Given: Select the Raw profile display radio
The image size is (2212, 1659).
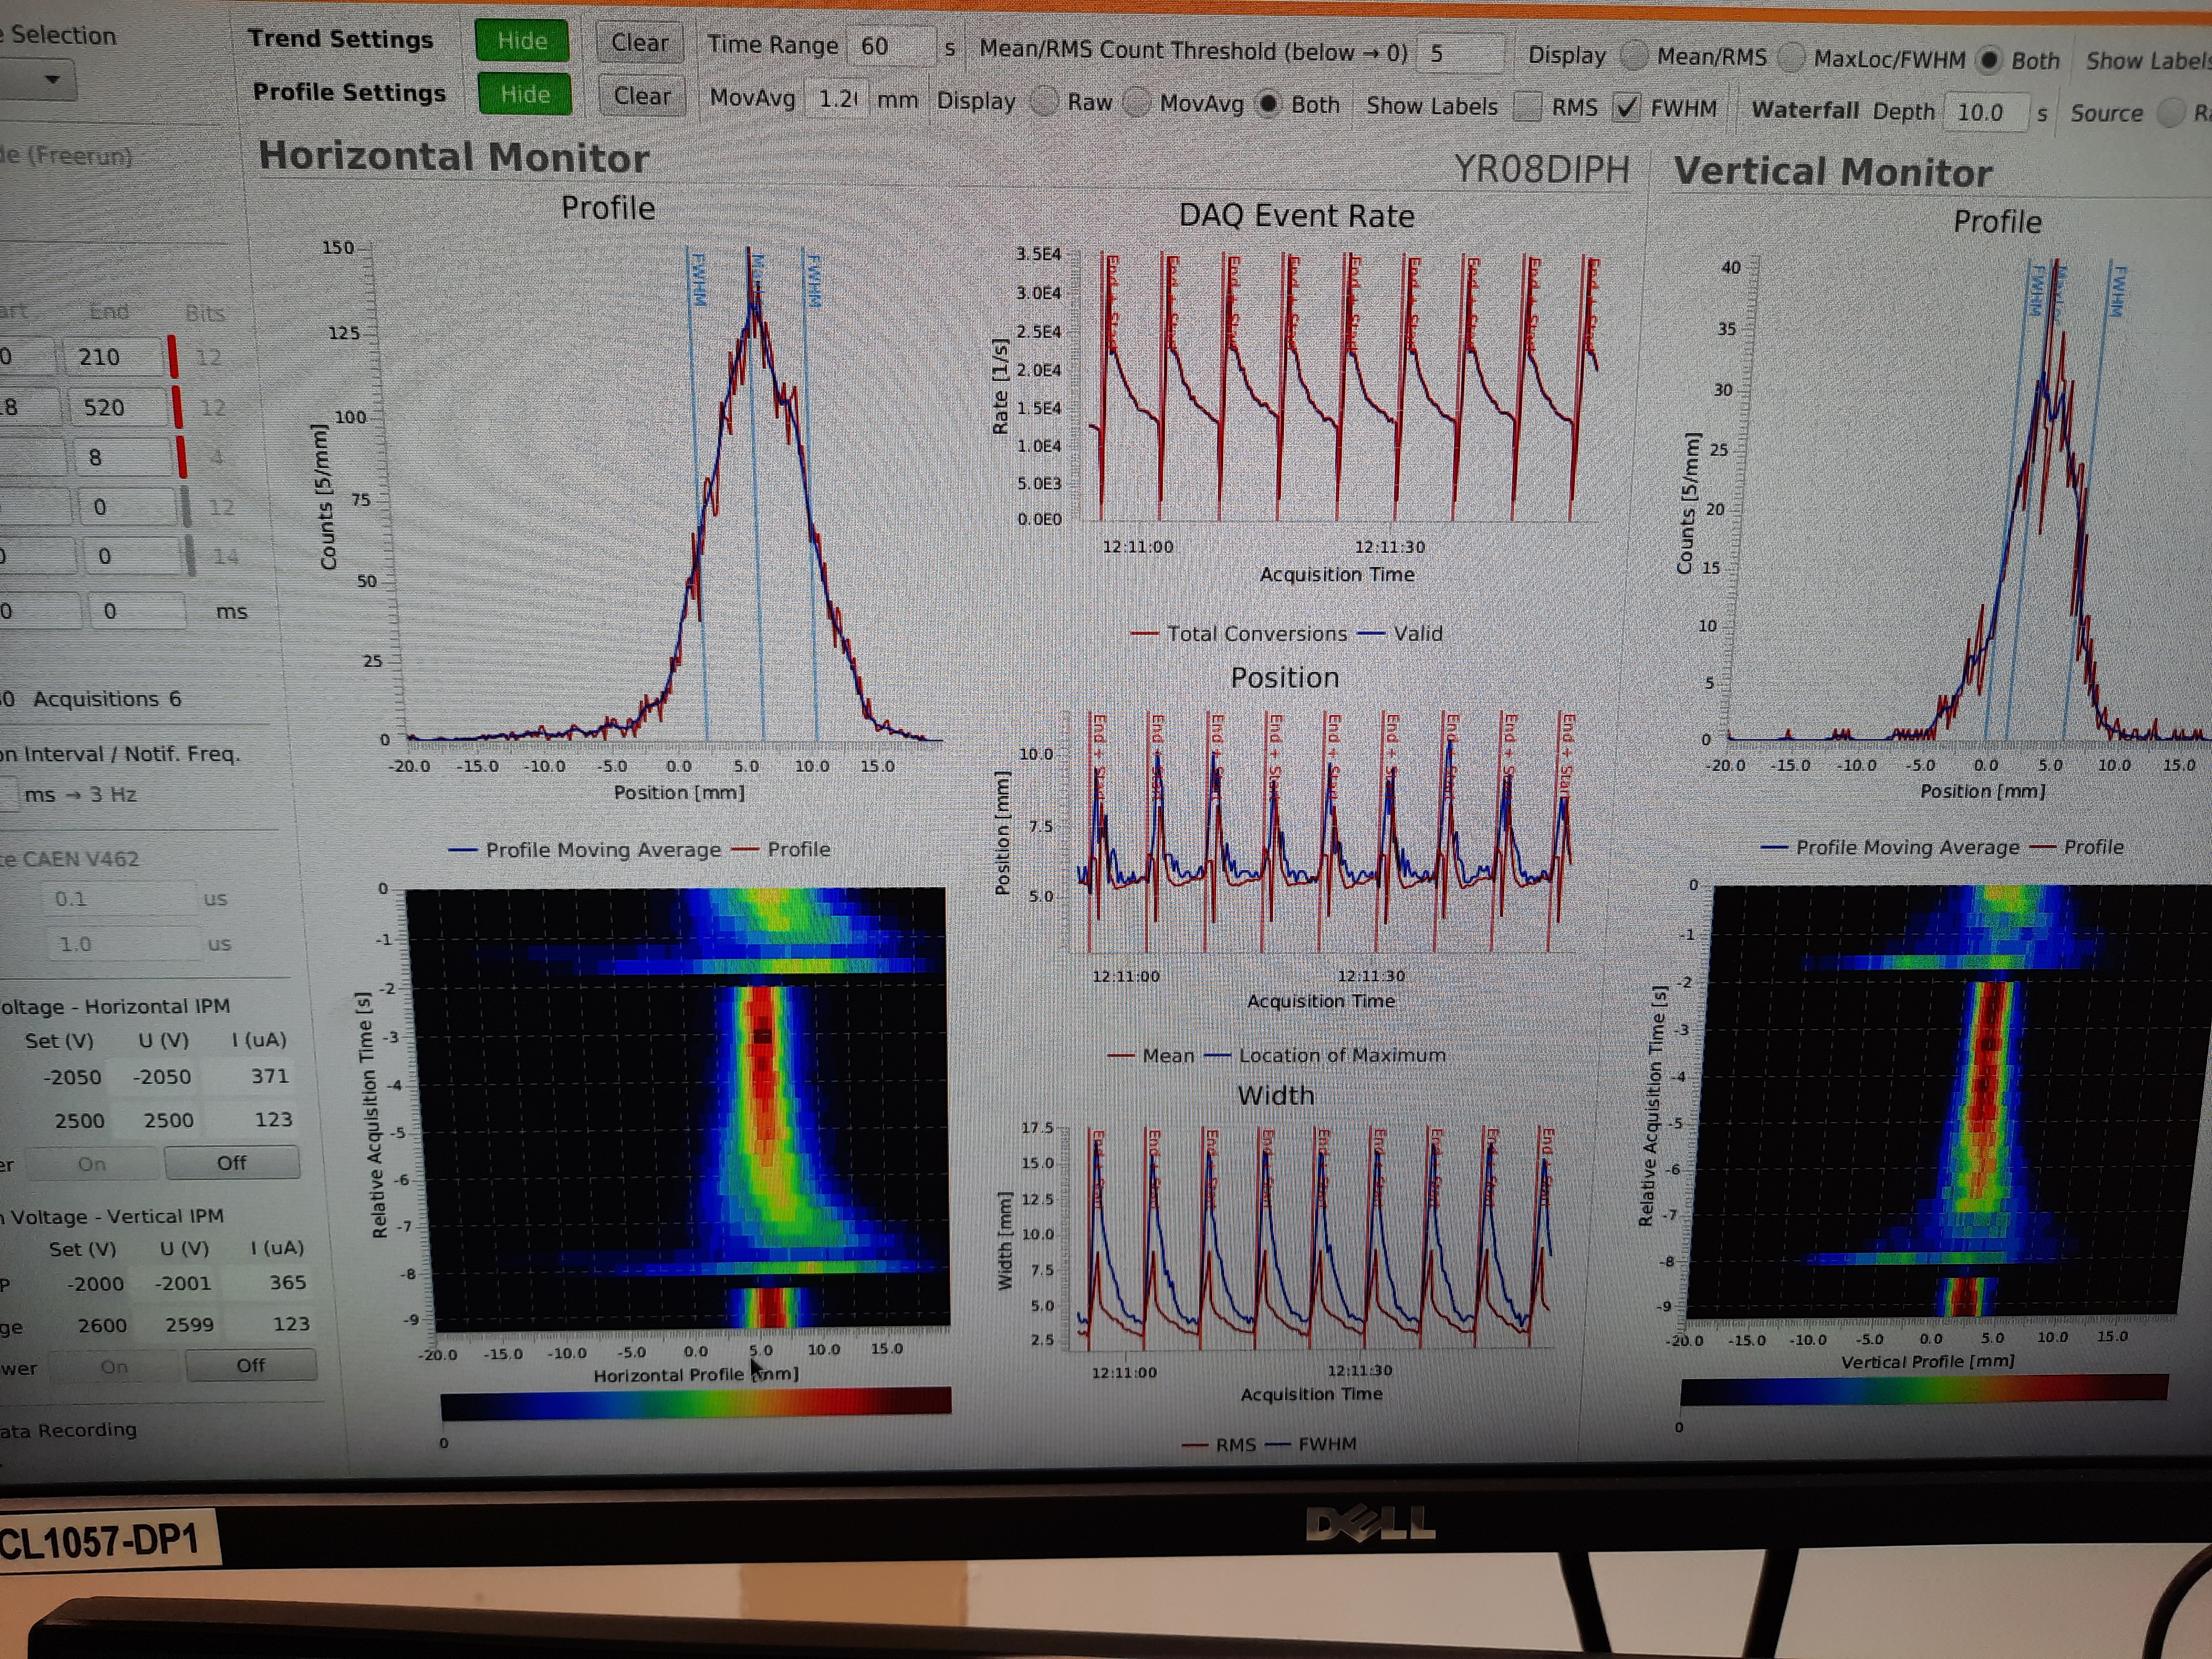Looking at the screenshot, I should coord(1044,101).
